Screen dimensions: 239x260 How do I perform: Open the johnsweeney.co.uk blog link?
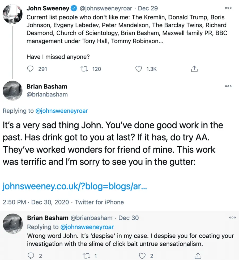coord(75,187)
